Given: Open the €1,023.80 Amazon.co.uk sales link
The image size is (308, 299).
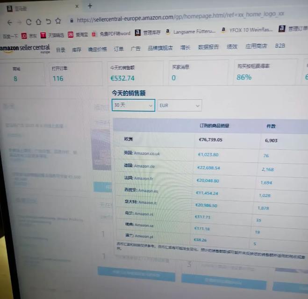Looking at the screenshot, I should 208,154.
